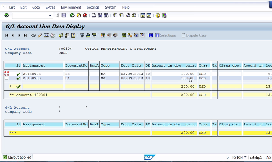Click the Subtotals icon beside sigma
Screen dimensions: 272x162
click(130, 35)
